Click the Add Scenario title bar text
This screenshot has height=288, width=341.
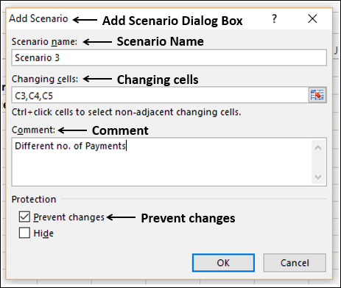(x=38, y=18)
